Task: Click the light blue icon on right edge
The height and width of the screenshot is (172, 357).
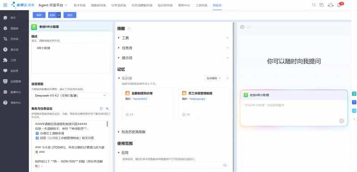Action: (x=354, y=111)
